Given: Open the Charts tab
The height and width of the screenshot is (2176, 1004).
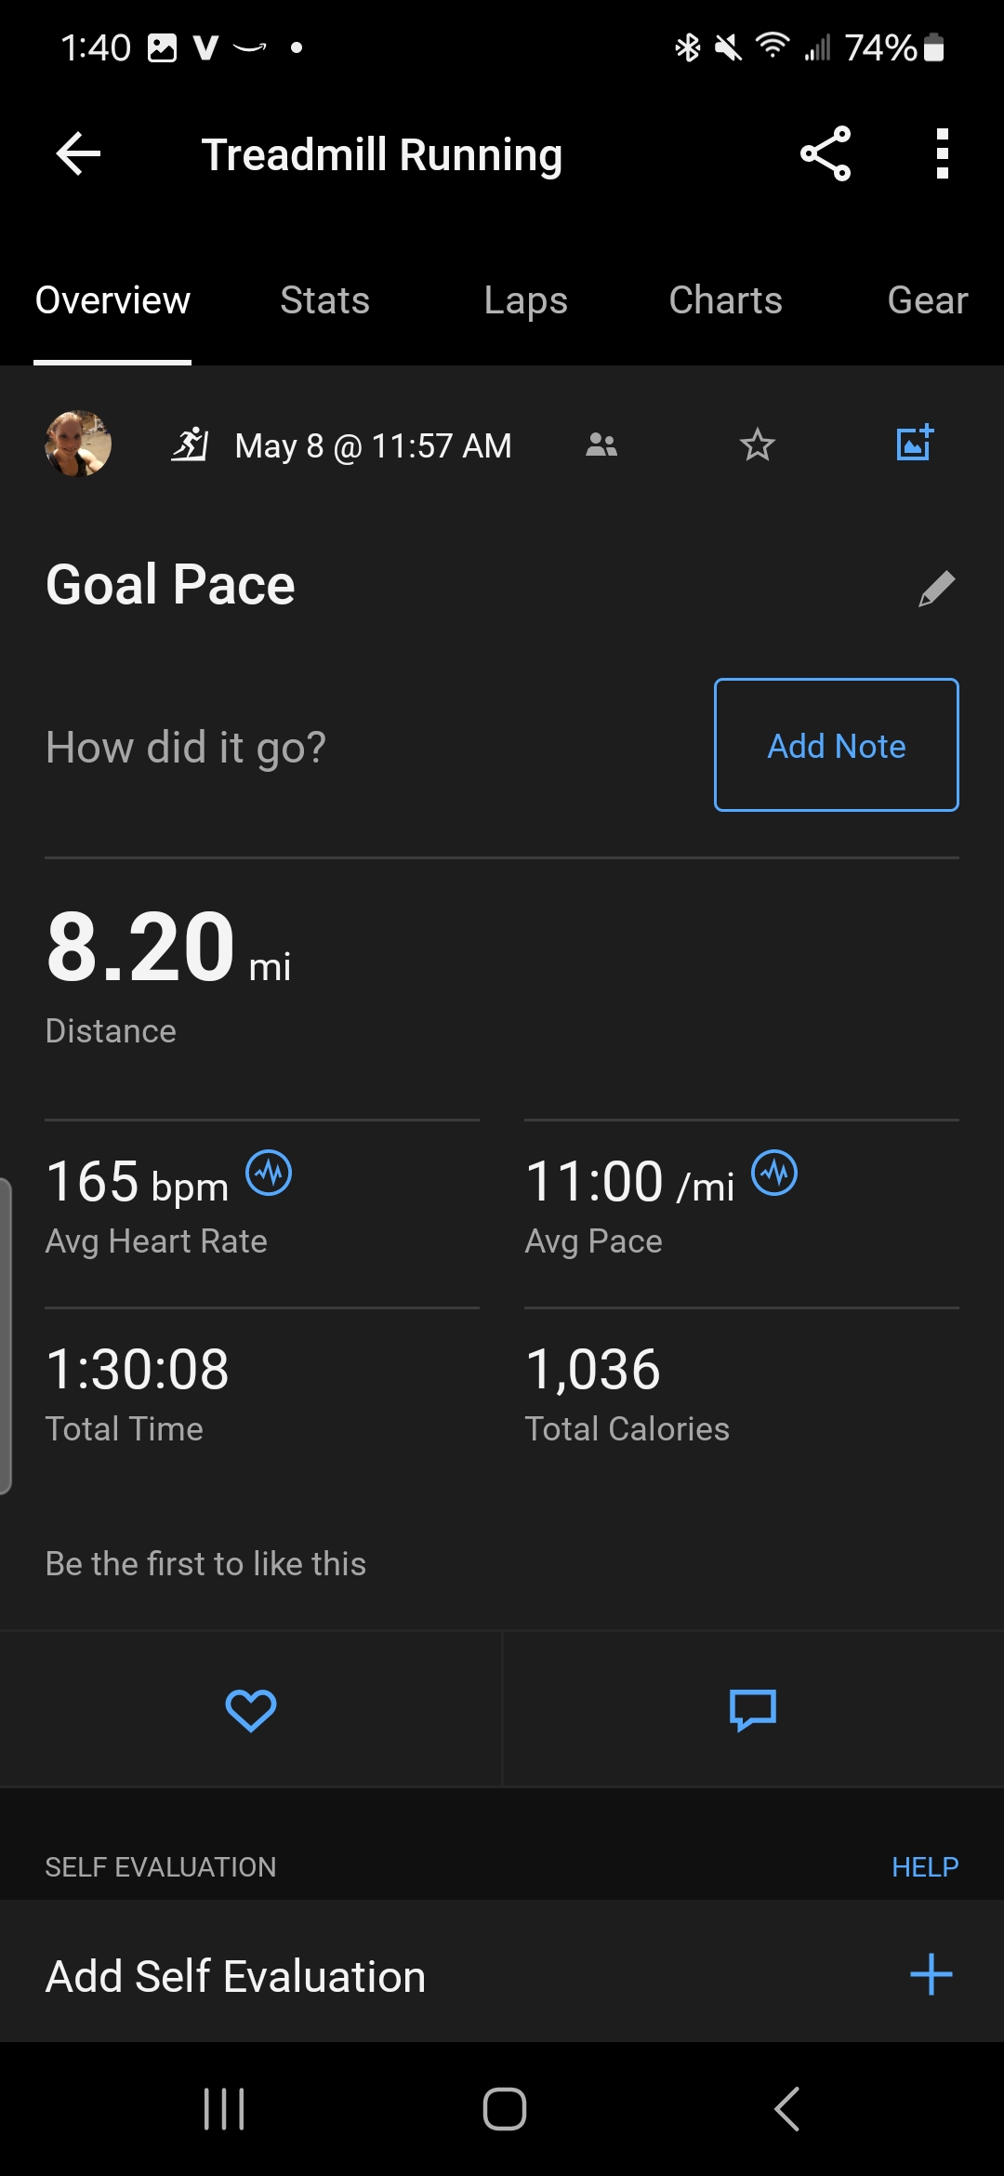Looking at the screenshot, I should click(726, 300).
